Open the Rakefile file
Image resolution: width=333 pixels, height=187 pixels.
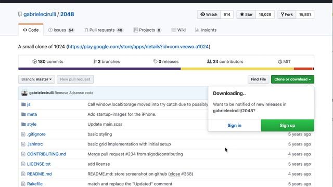[35, 184]
